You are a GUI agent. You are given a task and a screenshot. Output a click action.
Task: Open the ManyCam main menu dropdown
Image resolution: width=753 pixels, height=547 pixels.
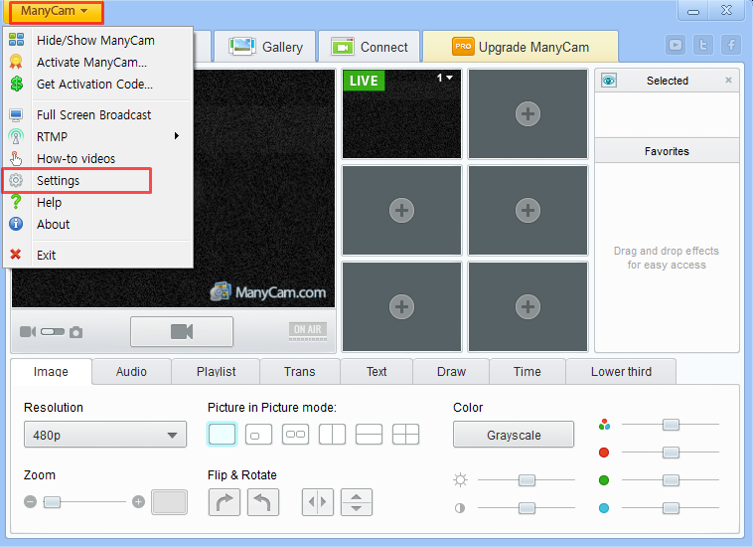[x=56, y=11]
